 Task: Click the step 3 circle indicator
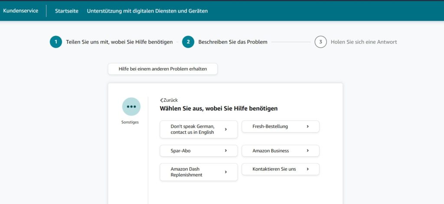pyautogui.click(x=320, y=42)
